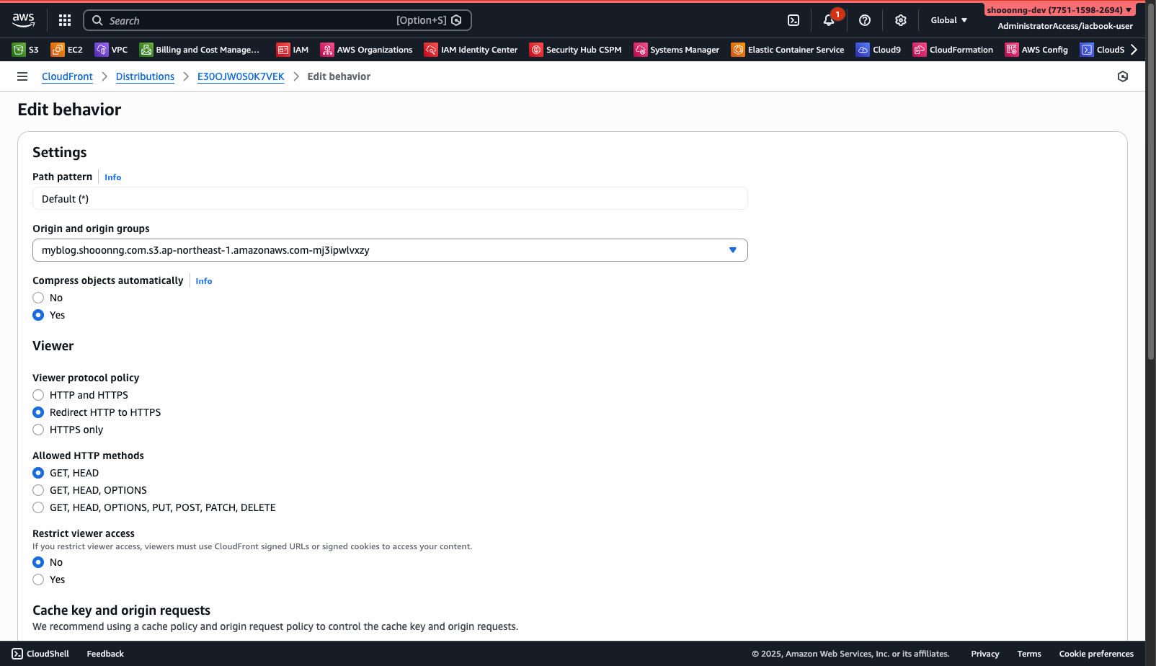Toggle the side navigation hamburger menu

tap(22, 76)
